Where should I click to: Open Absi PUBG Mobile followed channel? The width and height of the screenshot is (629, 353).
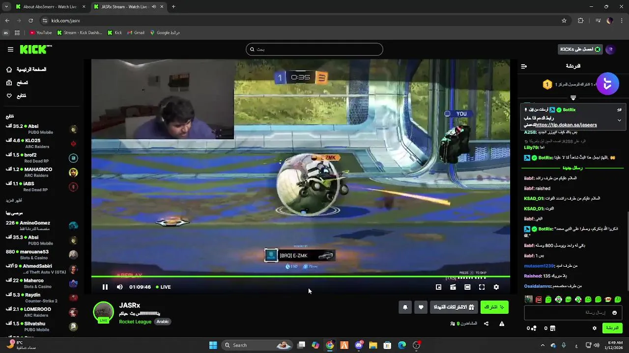(42, 129)
